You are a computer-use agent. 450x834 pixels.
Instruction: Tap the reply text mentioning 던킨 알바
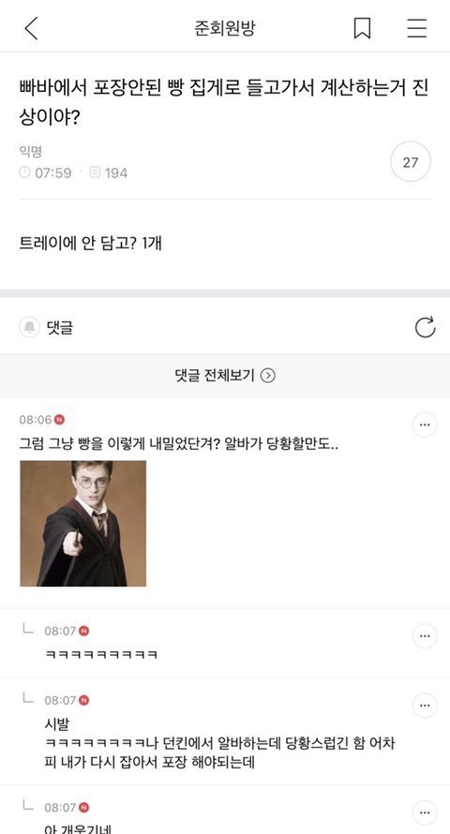219,752
